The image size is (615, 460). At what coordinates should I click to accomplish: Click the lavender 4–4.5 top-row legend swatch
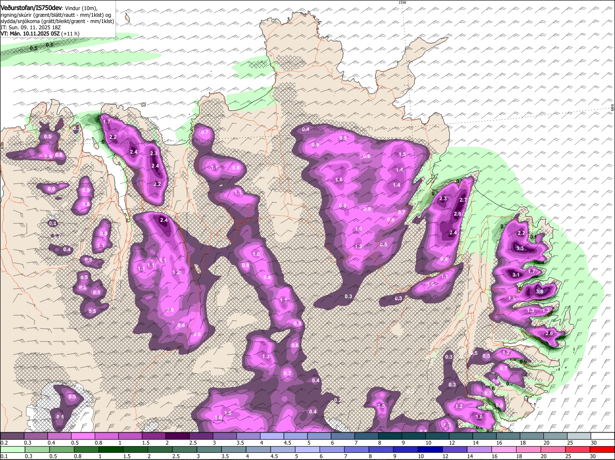pyautogui.click(x=272, y=436)
